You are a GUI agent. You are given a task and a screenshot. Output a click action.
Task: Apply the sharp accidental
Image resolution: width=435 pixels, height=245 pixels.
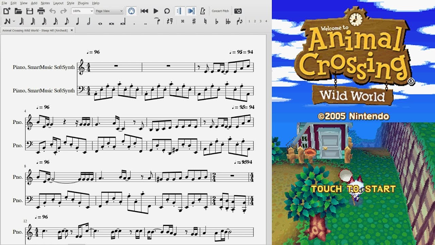point(194,21)
